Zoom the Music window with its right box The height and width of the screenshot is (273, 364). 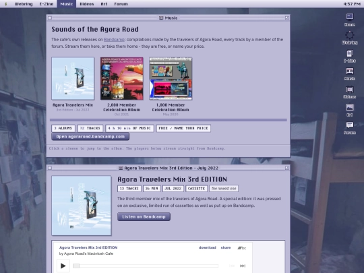click(287, 18)
